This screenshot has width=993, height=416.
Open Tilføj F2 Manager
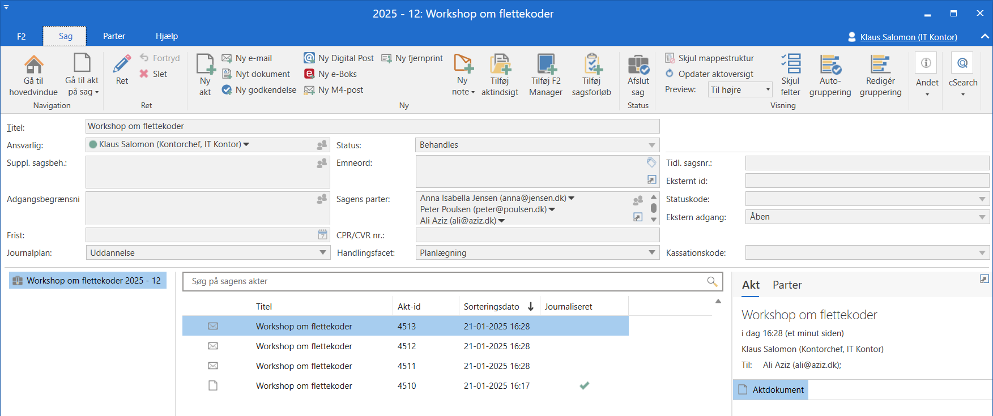tap(545, 65)
